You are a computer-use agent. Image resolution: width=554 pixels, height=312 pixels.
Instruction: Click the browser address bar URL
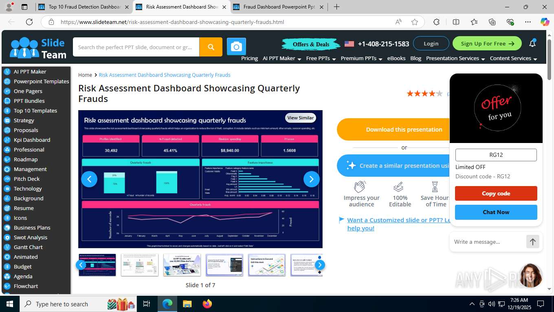click(x=172, y=22)
